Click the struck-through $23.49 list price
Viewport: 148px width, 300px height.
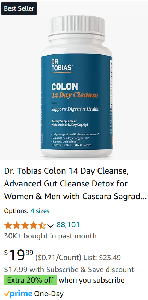pyautogui.click(x=110, y=258)
